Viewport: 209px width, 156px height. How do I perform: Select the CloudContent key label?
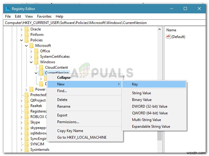click(56, 68)
